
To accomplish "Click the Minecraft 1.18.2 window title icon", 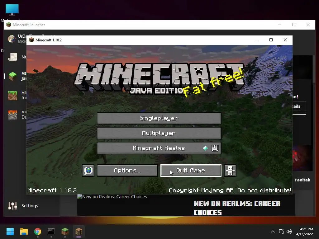I will 31,40.
